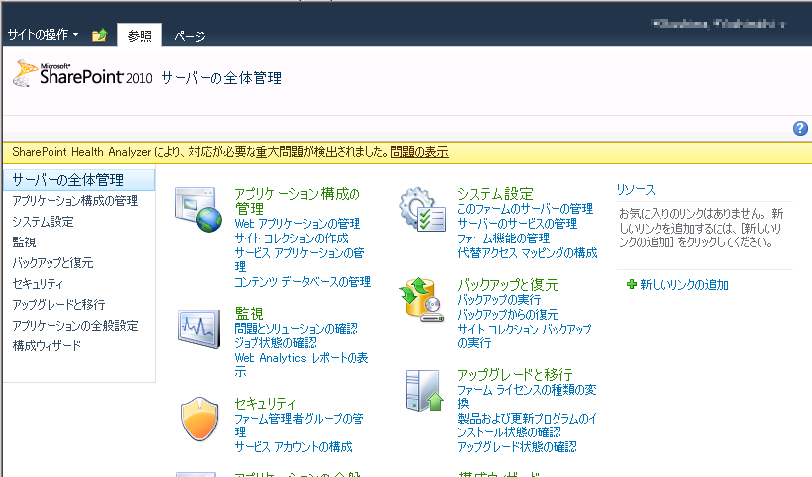This screenshot has width=812, height=477.
Task: Click the アプリケーション構成の管理 globe icon
Action: 198,210
